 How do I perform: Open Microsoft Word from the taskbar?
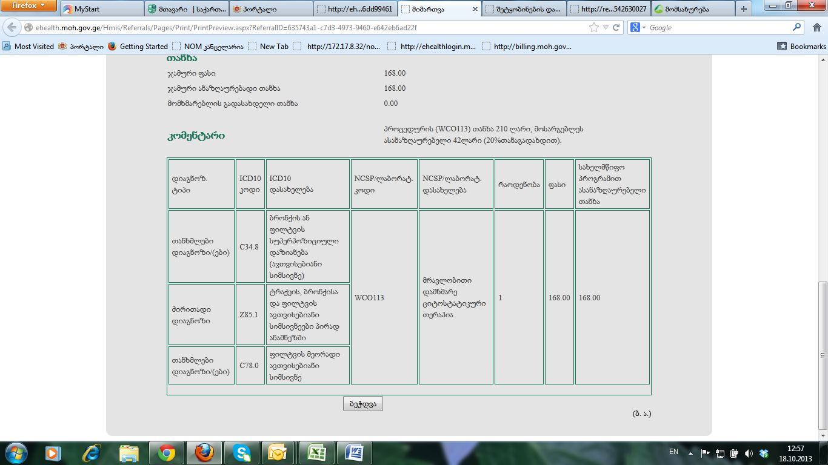coord(354,453)
